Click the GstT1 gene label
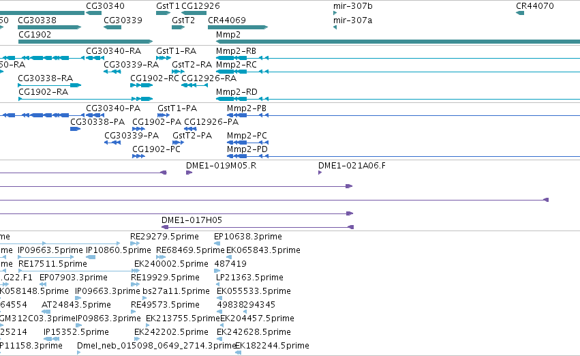The width and height of the screenshot is (580, 356). pos(168,6)
